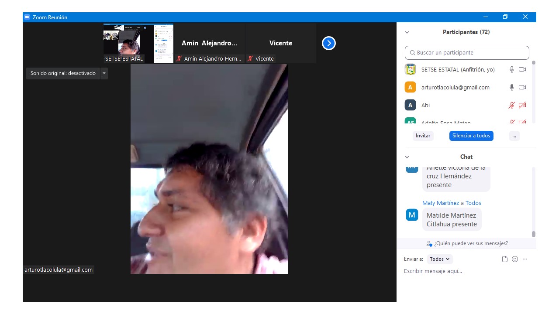Collapse the Participantes panel chevron
559x314 pixels.
point(407,32)
